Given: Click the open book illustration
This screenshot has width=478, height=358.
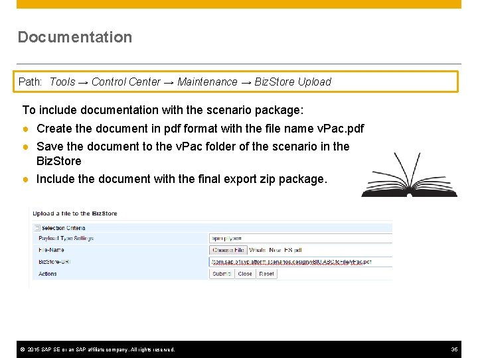Looking at the screenshot, I should pyautogui.click(x=409, y=175).
